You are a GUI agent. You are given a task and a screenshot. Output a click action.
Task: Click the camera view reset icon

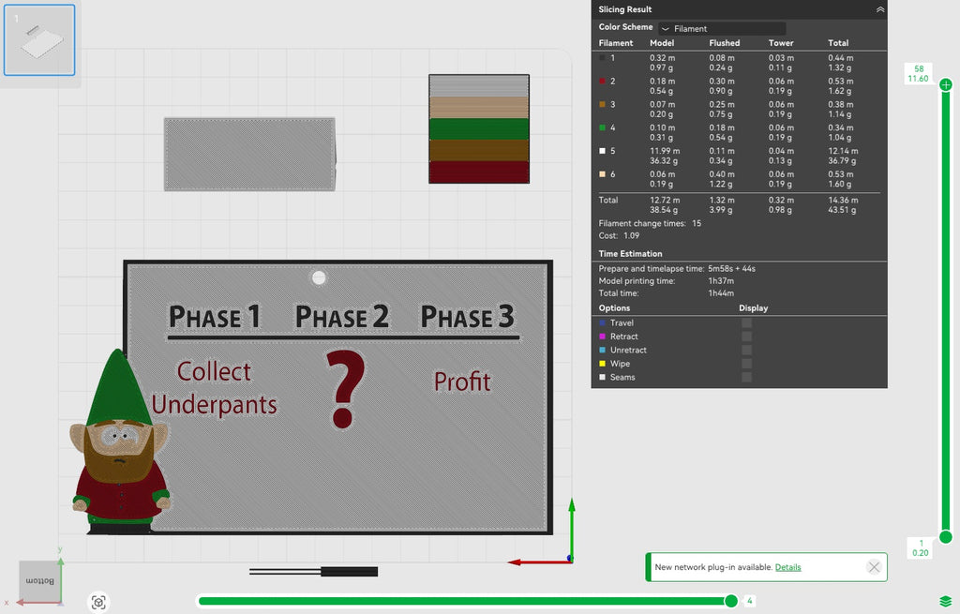coord(98,602)
